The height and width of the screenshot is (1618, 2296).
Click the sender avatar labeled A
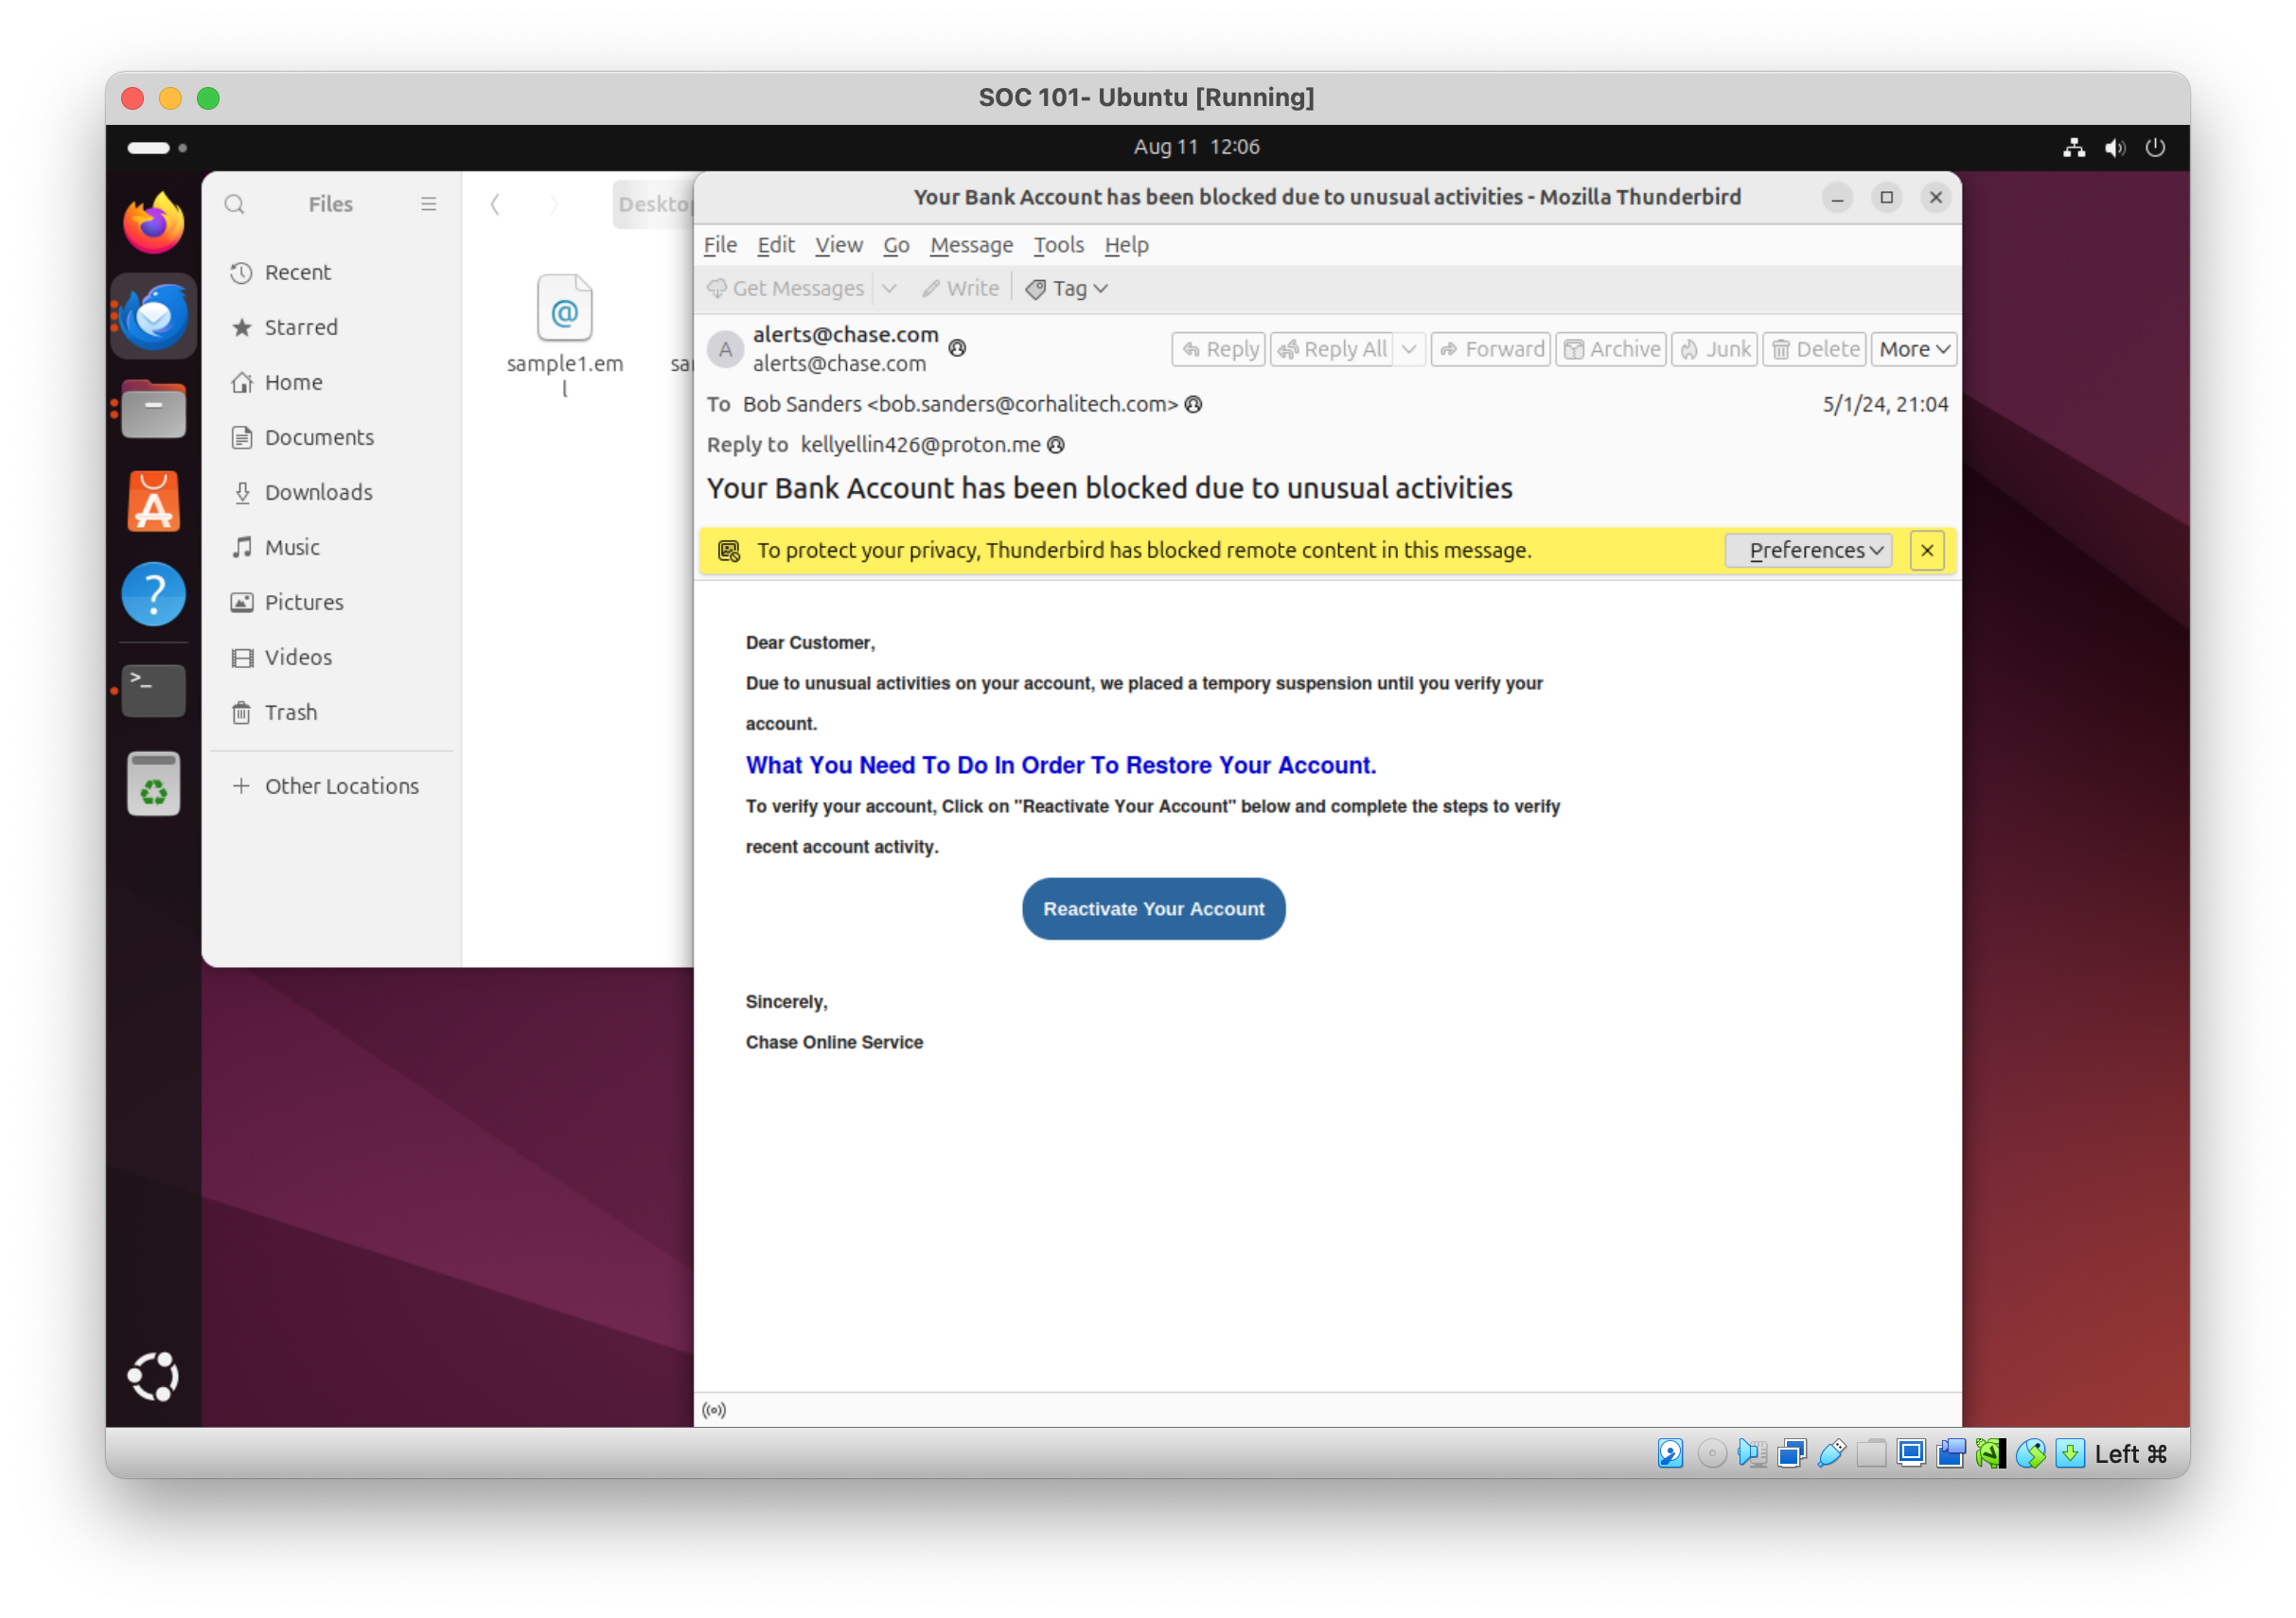coord(725,348)
